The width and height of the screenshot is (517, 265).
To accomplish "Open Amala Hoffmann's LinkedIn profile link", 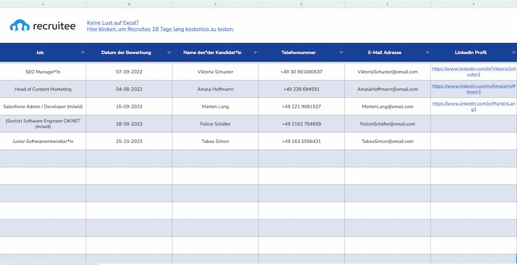I will [x=473, y=89].
